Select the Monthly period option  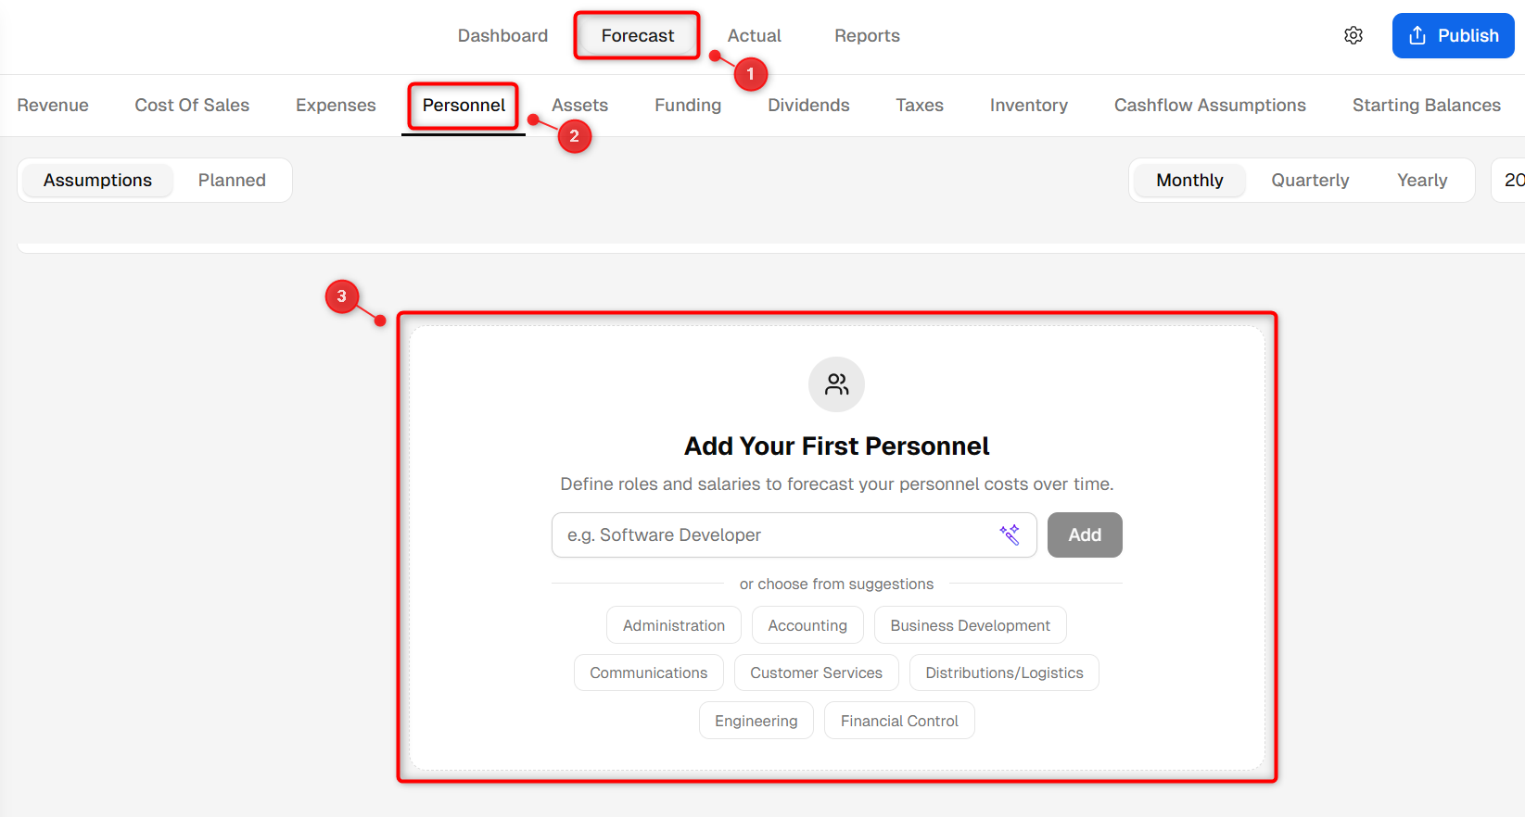click(1189, 180)
